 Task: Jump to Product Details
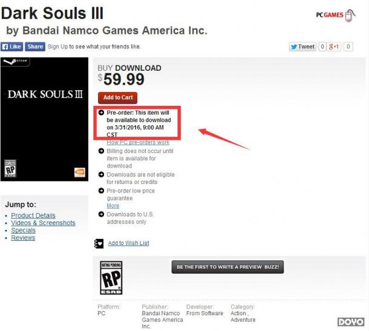pyautogui.click(x=33, y=215)
